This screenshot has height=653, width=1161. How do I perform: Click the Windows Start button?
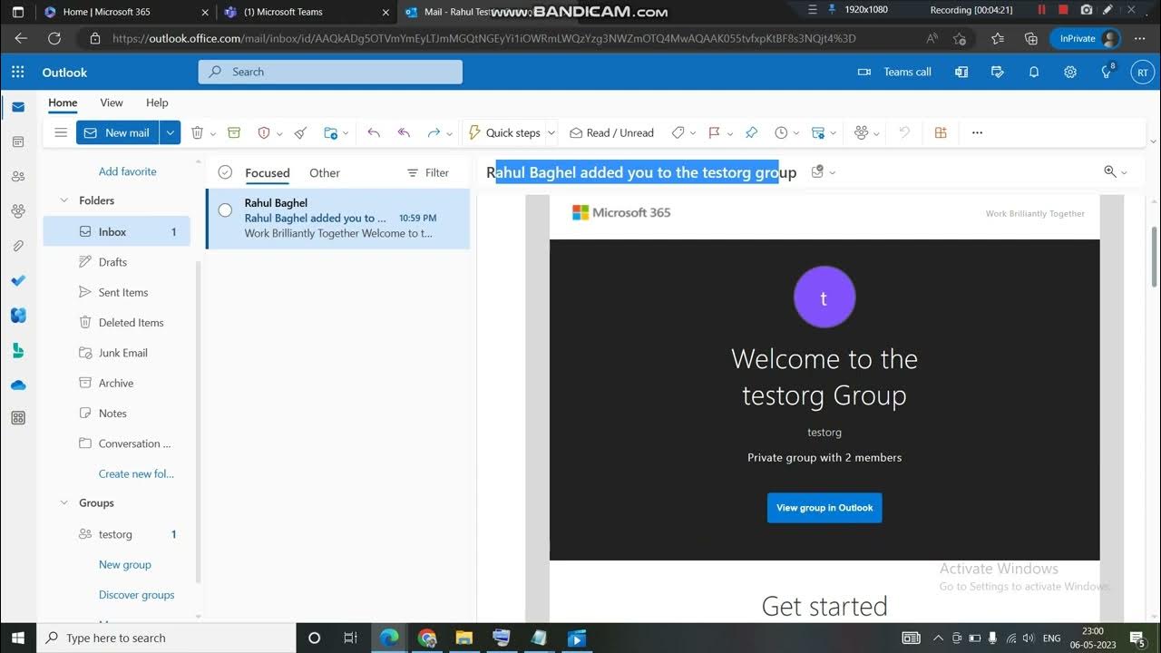(x=18, y=638)
